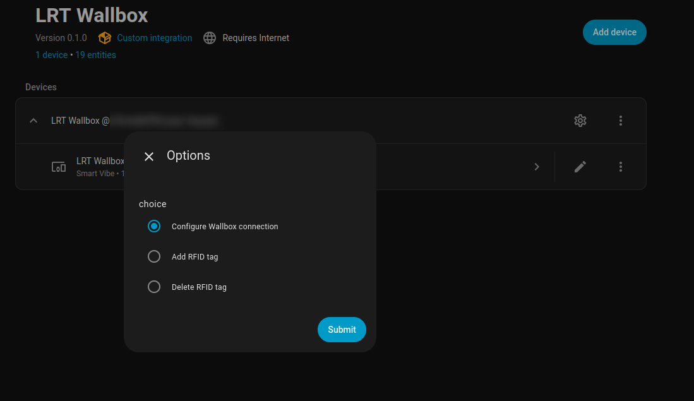Pick the Delete RFID tag option
Screen dimensions: 694x401
coord(154,287)
